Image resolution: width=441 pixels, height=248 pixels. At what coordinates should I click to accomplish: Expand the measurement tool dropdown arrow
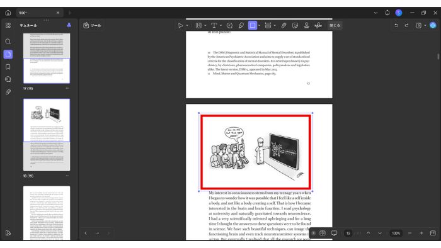(275, 26)
